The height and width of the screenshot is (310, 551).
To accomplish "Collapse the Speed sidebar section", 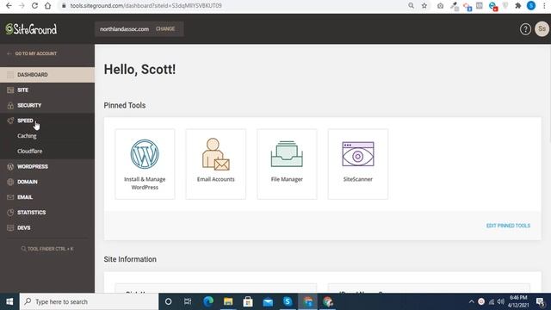I will tap(47, 121).
